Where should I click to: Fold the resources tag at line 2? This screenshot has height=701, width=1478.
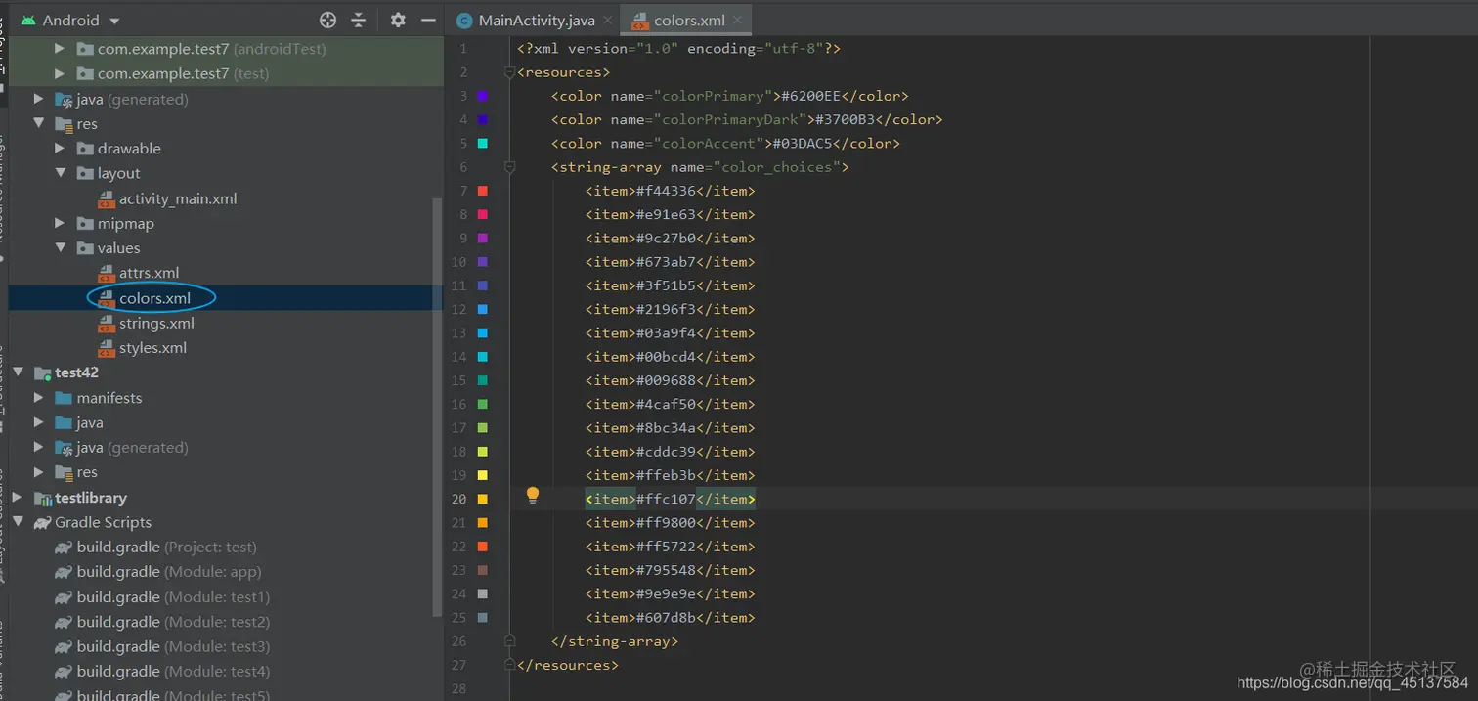click(x=509, y=72)
